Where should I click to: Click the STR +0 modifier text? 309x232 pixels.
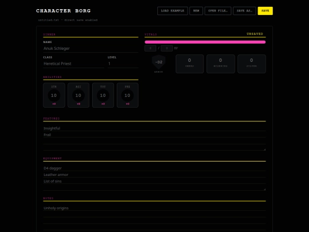click(54, 104)
